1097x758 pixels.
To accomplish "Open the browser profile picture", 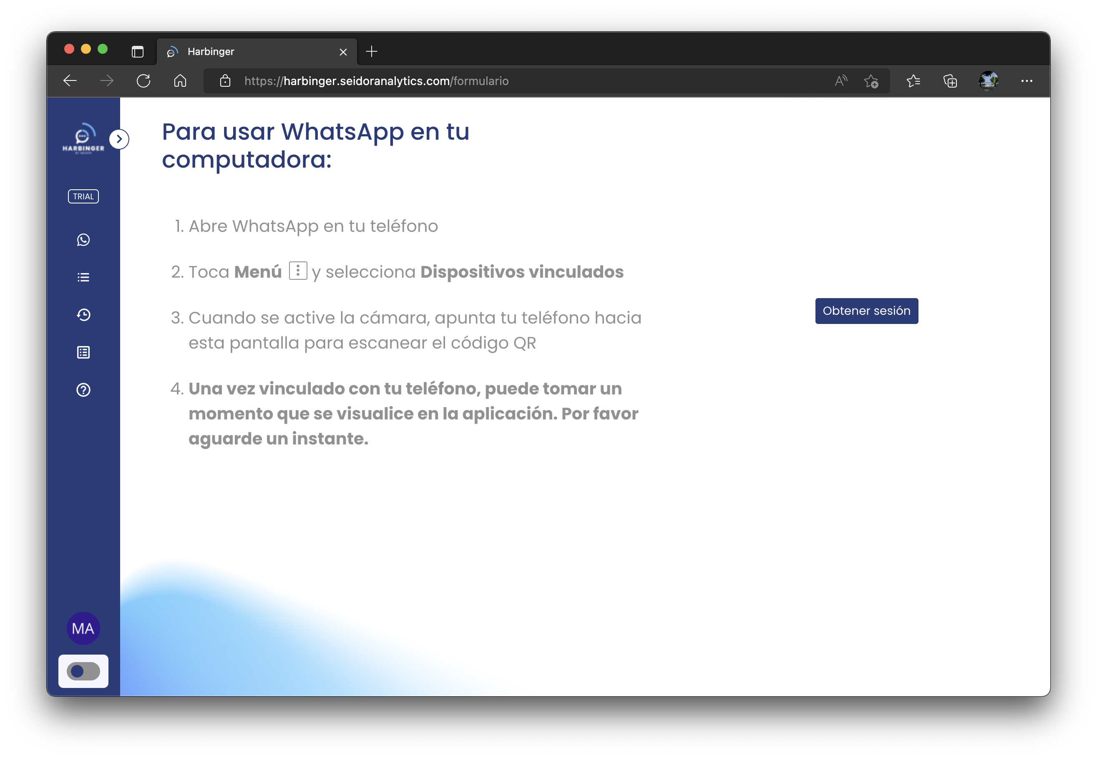I will [988, 81].
